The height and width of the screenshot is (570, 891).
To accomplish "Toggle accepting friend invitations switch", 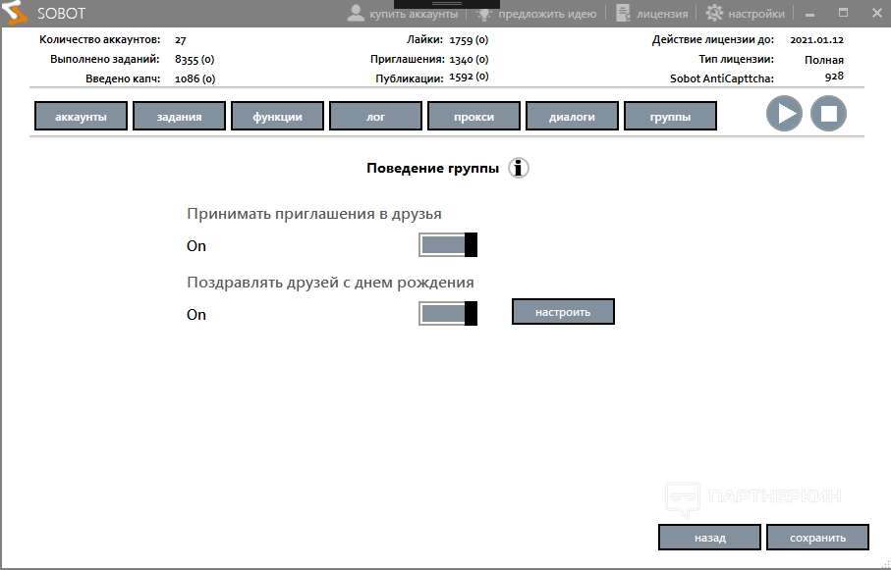I will [x=448, y=244].
